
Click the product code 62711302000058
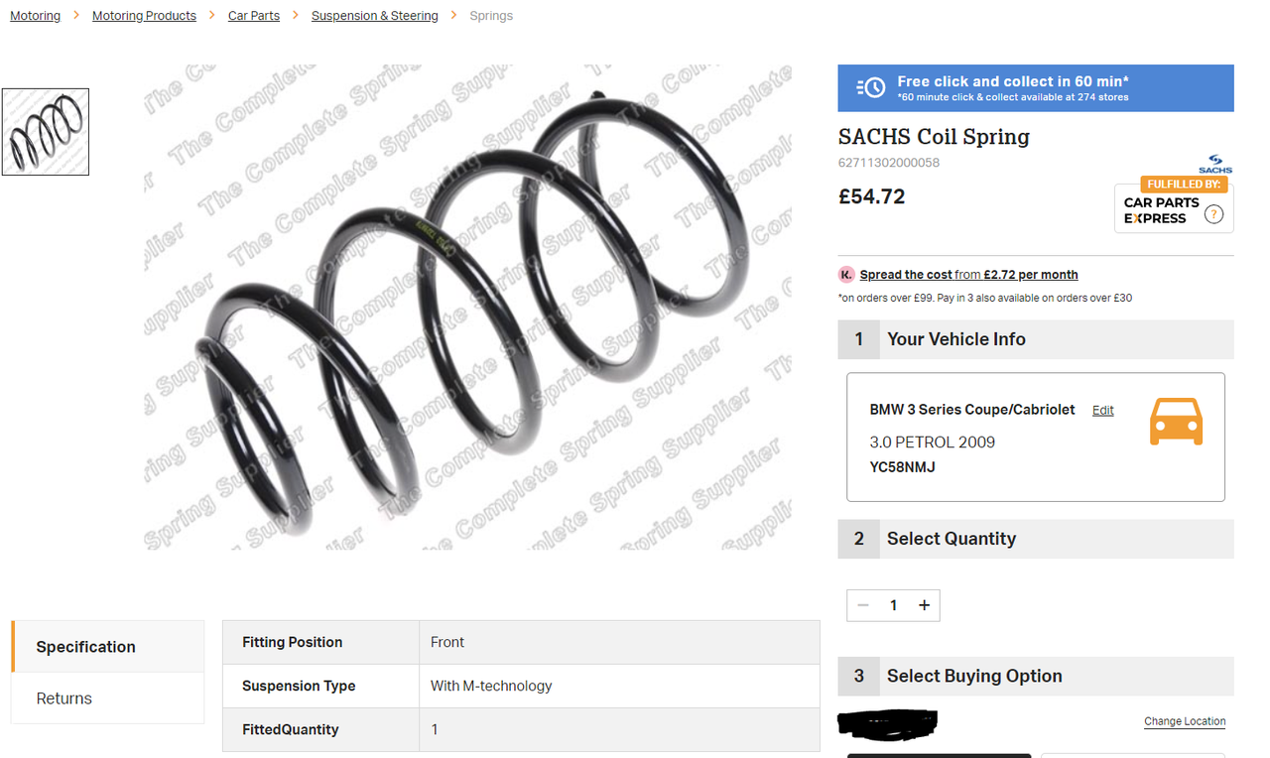889,163
